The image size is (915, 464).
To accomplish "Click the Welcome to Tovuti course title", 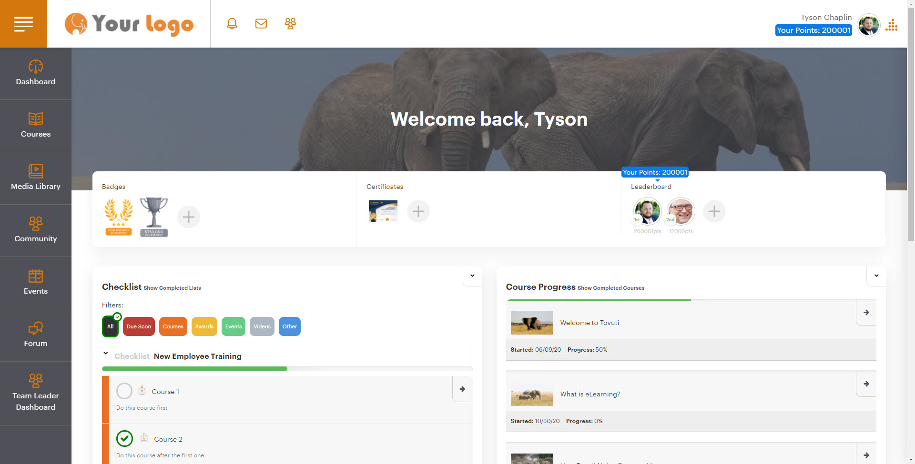I will click(x=590, y=323).
